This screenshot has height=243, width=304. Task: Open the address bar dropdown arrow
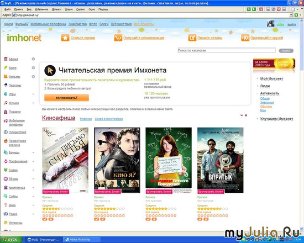[x=291, y=15]
